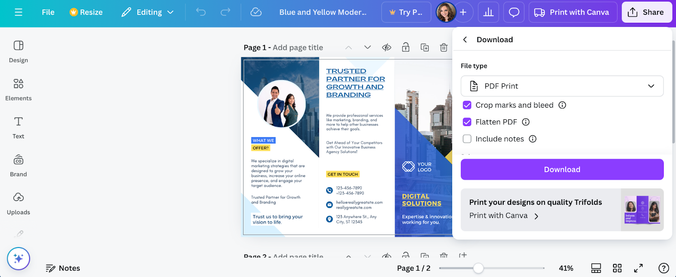Open the Elements tab in sidebar
This screenshot has height=277, width=676.
pos(18,89)
